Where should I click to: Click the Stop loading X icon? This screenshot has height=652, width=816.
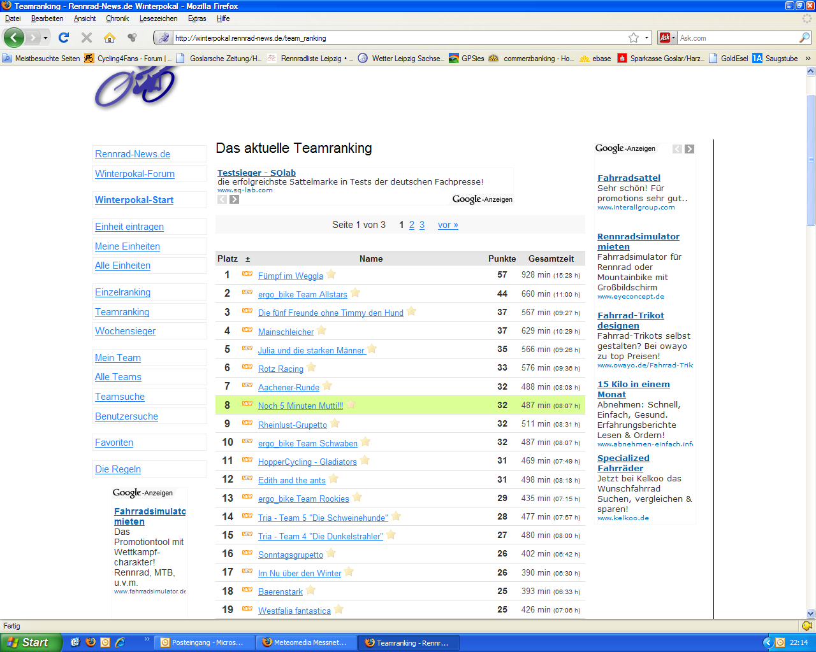(x=87, y=38)
